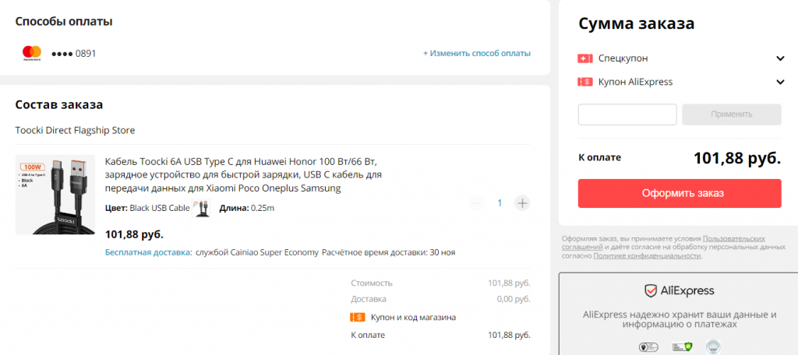Screen dimensions: 798x355
Task: Click the Спецкупон coupon icon
Action: pyautogui.click(x=584, y=58)
